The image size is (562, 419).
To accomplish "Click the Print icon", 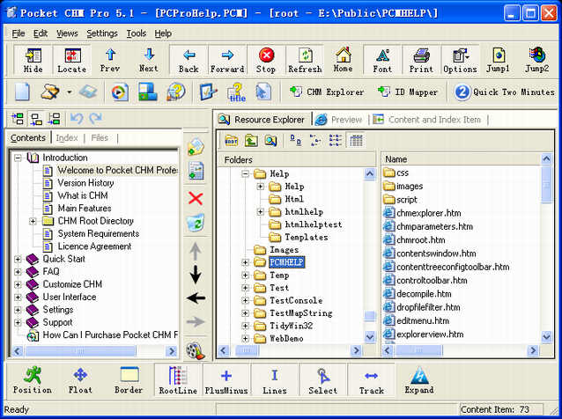I will click(x=421, y=60).
